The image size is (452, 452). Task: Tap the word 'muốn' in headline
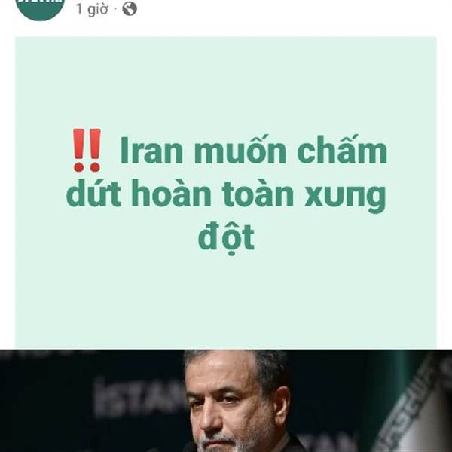pos(240,149)
